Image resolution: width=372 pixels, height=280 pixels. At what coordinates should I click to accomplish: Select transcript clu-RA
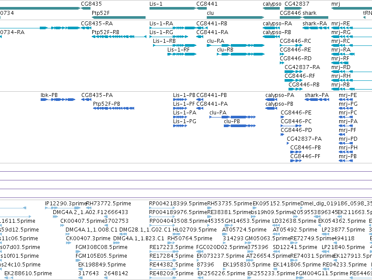pos(216,41)
